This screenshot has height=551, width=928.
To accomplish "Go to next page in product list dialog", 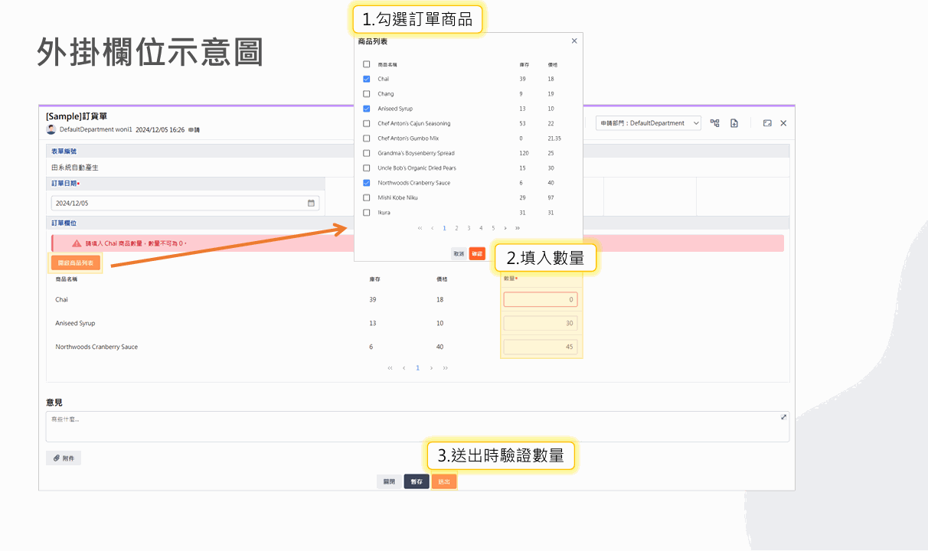I will click(505, 228).
